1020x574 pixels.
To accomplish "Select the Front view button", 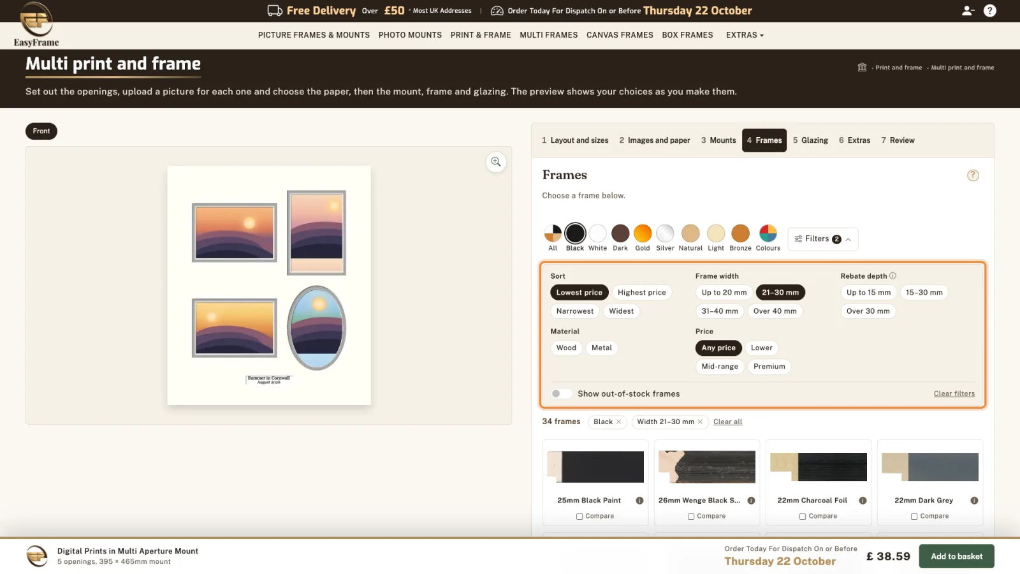I will coord(41,131).
